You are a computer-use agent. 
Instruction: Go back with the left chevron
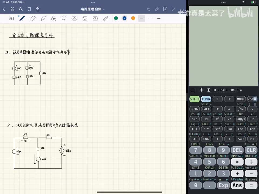pyautogui.click(x=4, y=9)
